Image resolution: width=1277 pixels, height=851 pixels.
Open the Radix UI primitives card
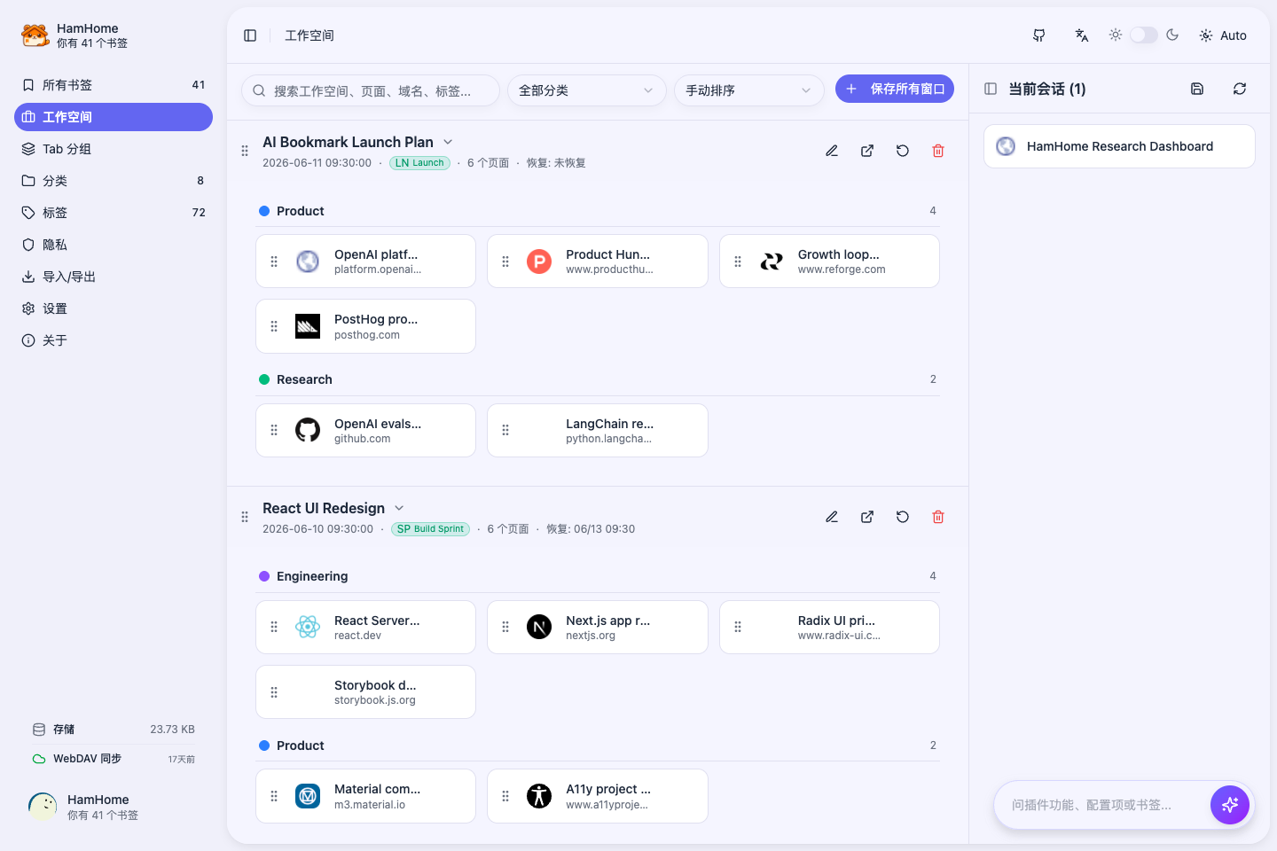tap(829, 628)
